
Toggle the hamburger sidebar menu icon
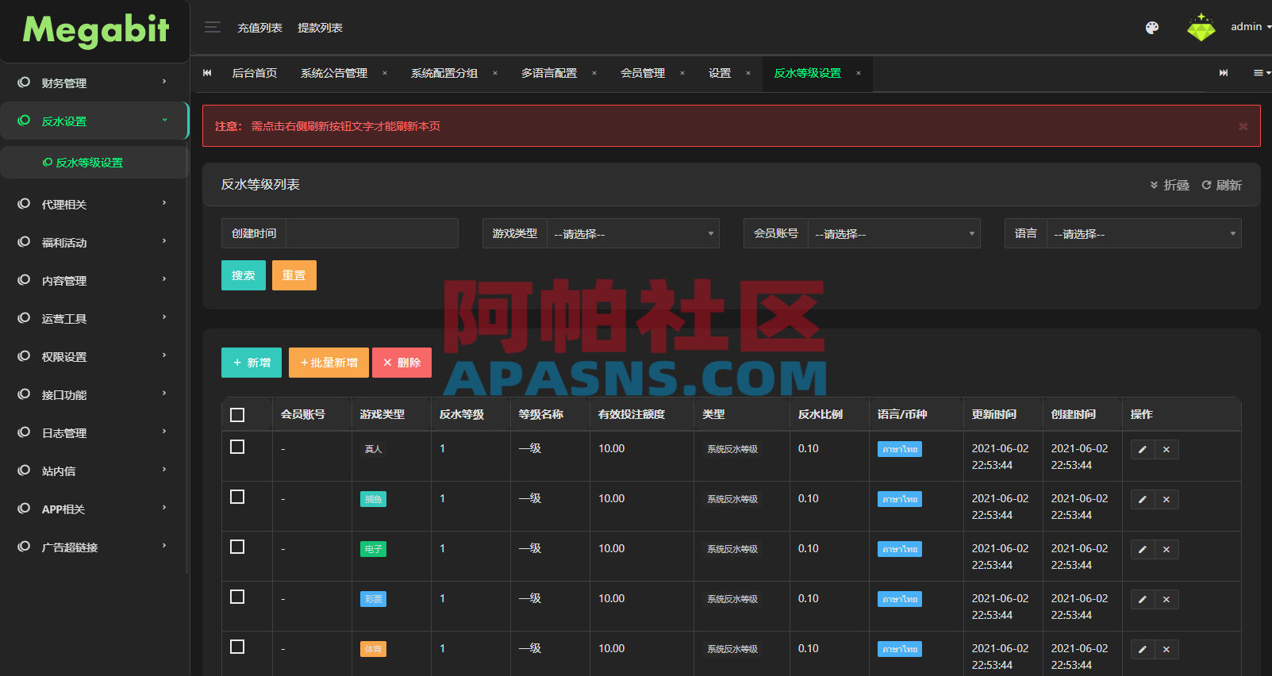pos(213,28)
